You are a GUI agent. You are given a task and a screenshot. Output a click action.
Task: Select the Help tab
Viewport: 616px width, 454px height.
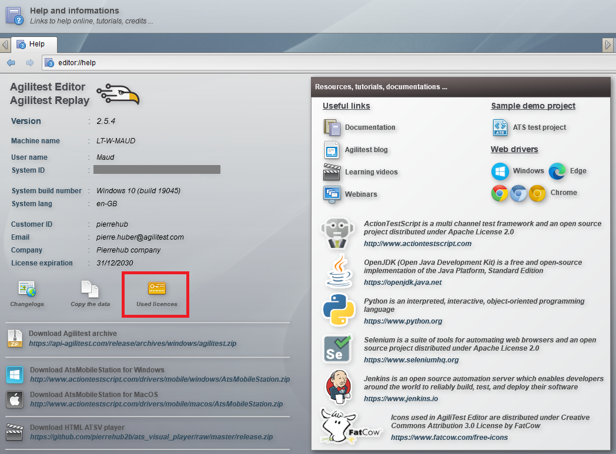(34, 44)
